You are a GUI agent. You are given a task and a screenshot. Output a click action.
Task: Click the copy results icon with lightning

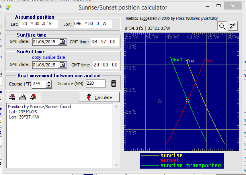[33, 97]
